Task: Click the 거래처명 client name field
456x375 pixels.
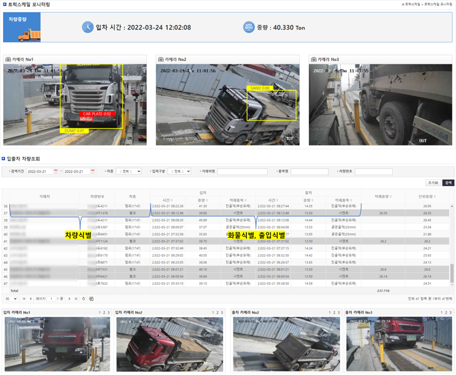Action: coord(242,172)
